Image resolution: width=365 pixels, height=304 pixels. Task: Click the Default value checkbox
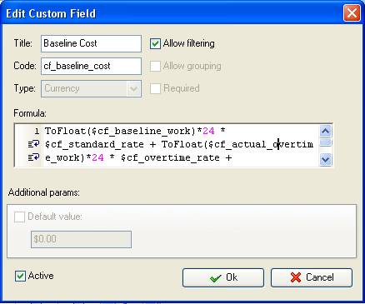pos(19,217)
